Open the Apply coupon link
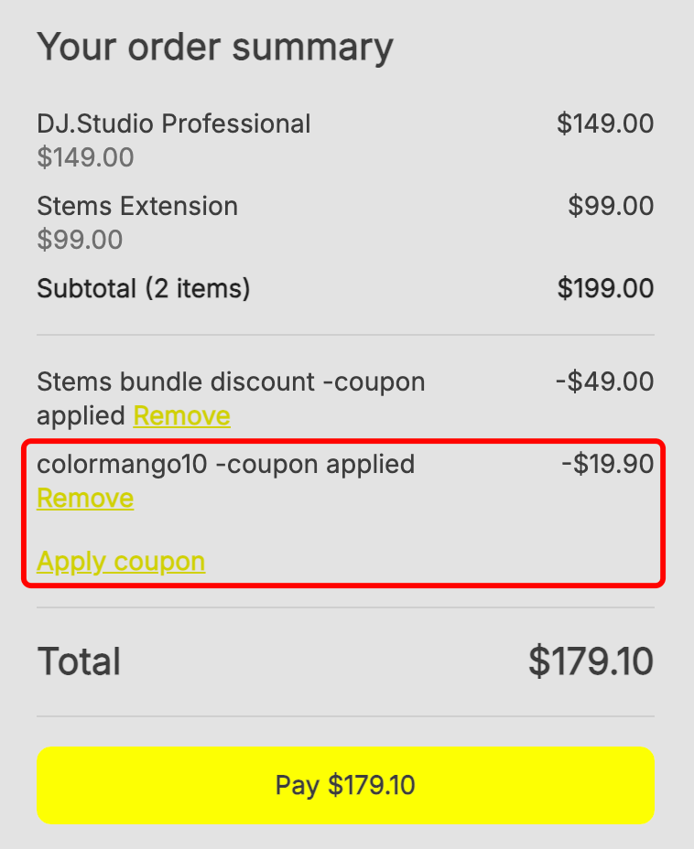The height and width of the screenshot is (849, 694). tap(121, 561)
